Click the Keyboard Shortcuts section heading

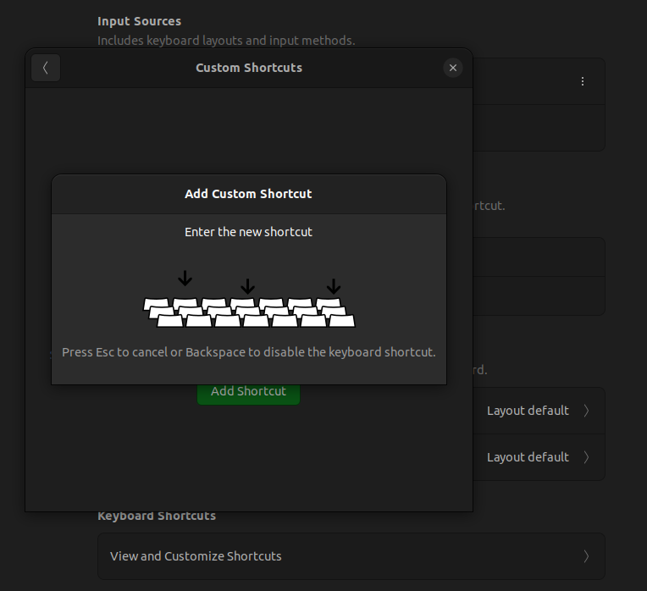[157, 516]
